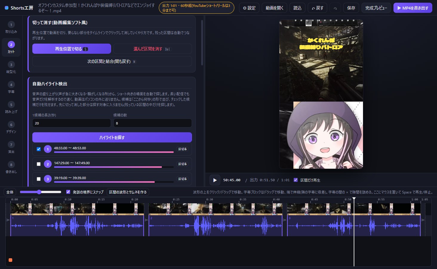The height and width of the screenshot is (269, 437).
Task: Open step 7 演出
Action: click(11, 147)
